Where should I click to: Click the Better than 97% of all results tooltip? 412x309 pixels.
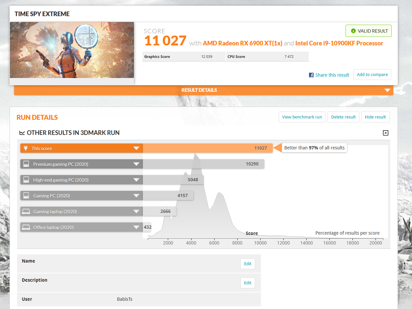point(314,148)
